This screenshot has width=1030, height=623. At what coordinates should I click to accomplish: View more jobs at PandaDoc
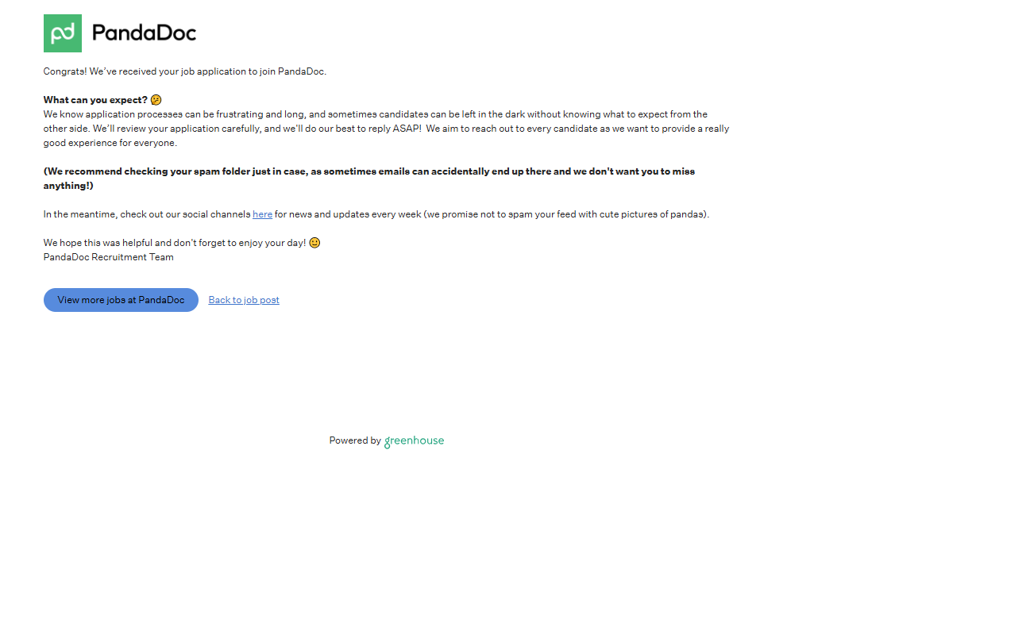121,300
